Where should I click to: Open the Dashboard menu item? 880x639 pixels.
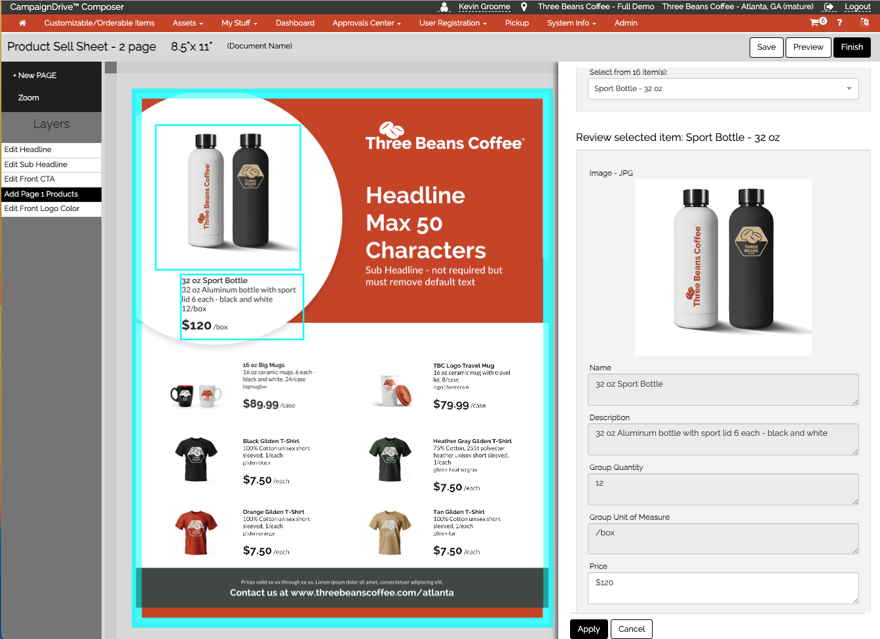point(295,23)
